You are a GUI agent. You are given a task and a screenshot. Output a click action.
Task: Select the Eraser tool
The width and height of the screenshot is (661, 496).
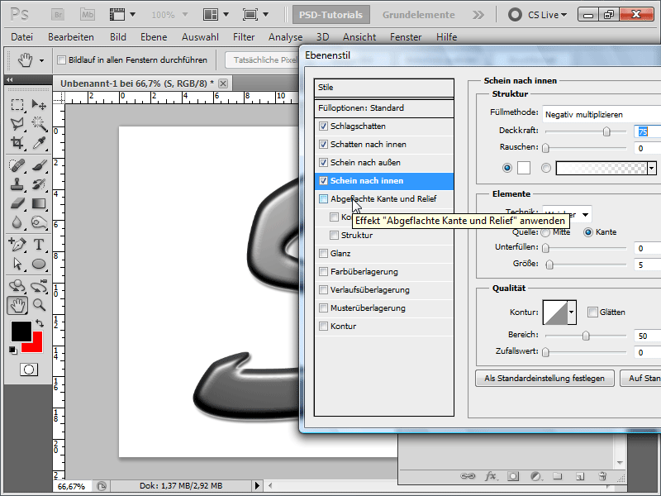click(x=17, y=203)
